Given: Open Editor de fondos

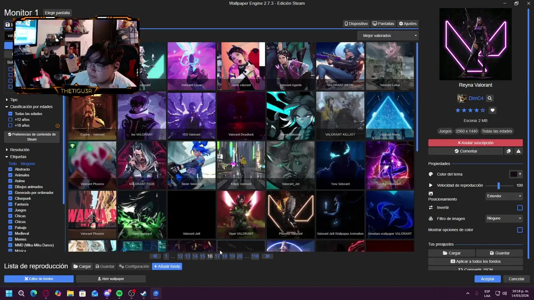Looking at the screenshot, I should 39,279.
